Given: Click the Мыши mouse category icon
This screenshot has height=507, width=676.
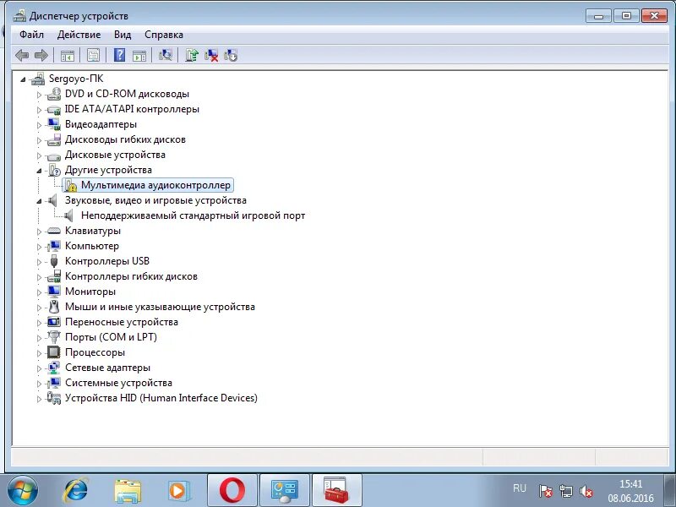Looking at the screenshot, I should [54, 307].
